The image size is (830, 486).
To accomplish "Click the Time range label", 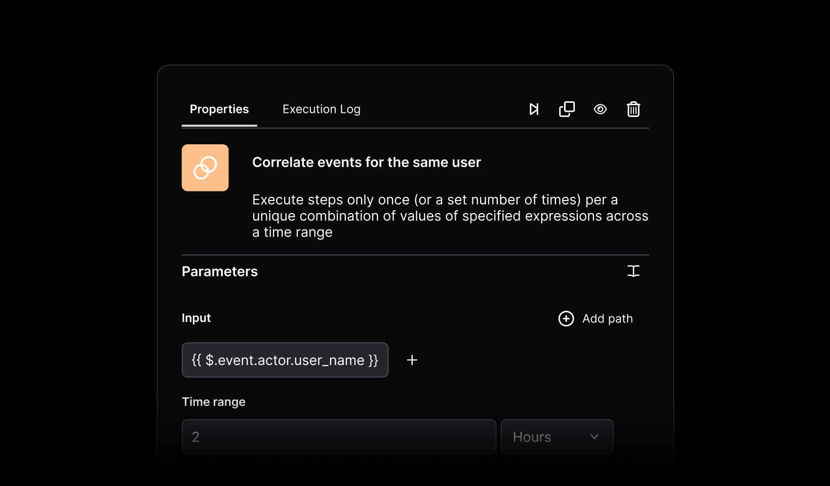I will (213, 402).
